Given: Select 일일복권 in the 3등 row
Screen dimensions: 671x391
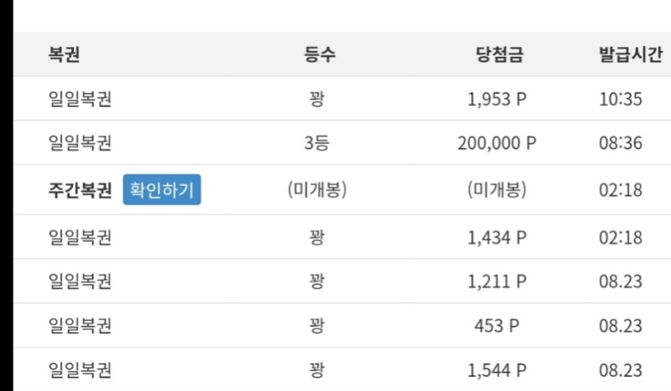Looking at the screenshot, I should click(80, 142).
